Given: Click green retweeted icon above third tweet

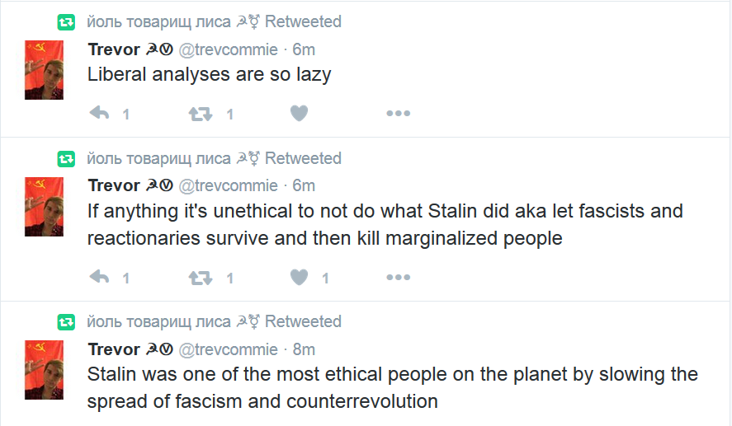Looking at the screenshot, I should pyautogui.click(x=66, y=322).
